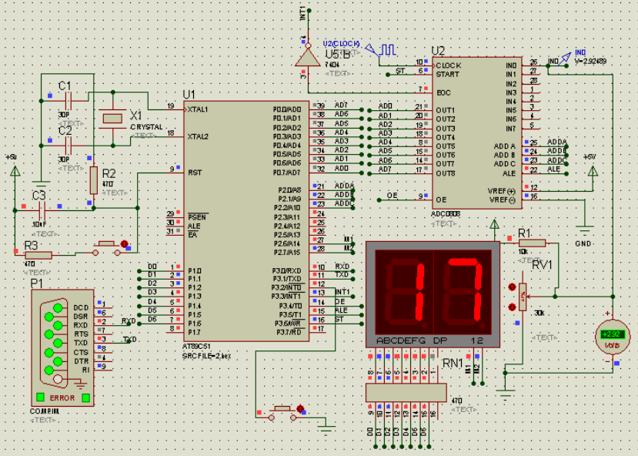Click RV1 lower red decrease arrow

click(513, 307)
